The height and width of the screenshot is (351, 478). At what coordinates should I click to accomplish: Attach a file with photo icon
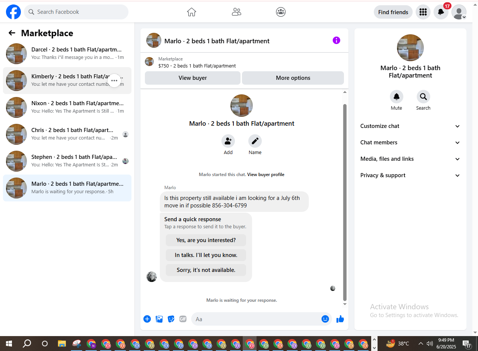tap(159, 319)
